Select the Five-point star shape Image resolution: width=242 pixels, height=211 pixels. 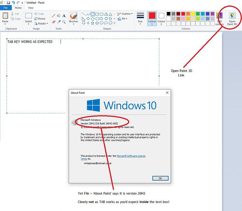(x=93, y=23)
